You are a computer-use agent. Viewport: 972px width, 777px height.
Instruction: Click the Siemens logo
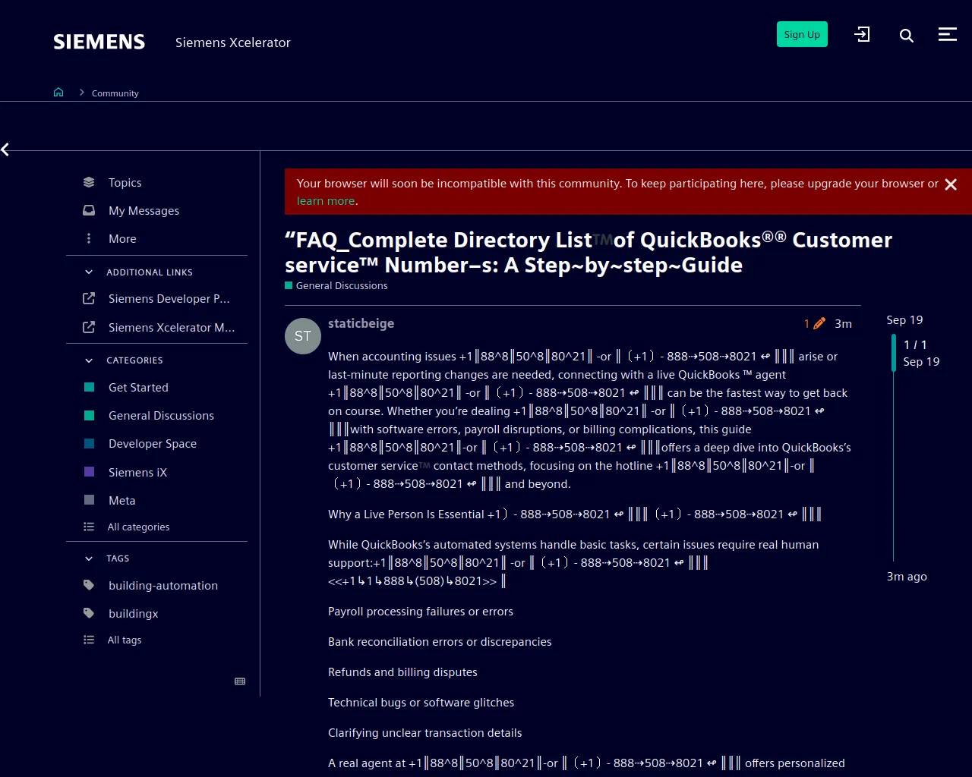pos(99,42)
